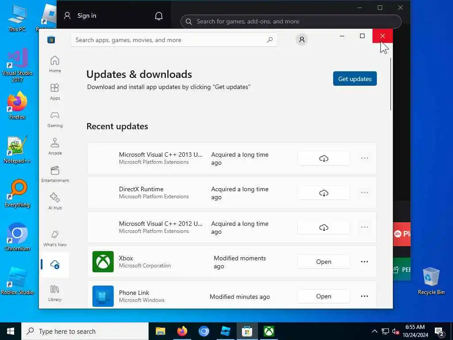This screenshot has height=340, width=453.
Task: Select Recycle Bin on the desktop
Action: click(x=431, y=281)
